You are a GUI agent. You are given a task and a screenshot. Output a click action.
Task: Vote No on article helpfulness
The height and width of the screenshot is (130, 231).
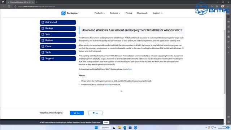point(95,113)
